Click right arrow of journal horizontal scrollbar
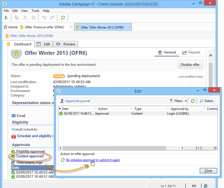224x188 pixels. point(183,148)
